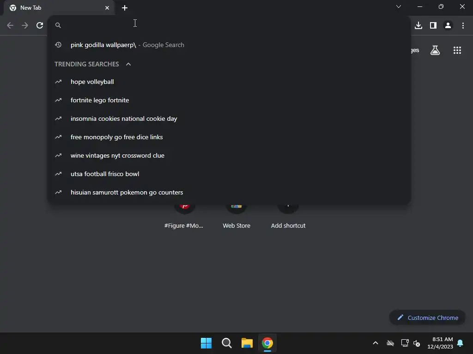Click the history clock icon beside pink godilla
Viewport: 473px width, 354px height.
pos(58,45)
